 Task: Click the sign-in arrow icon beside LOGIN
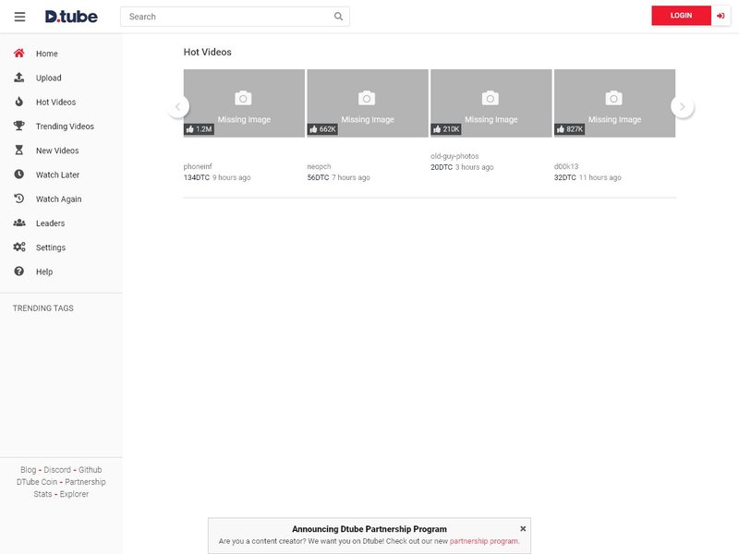point(721,16)
